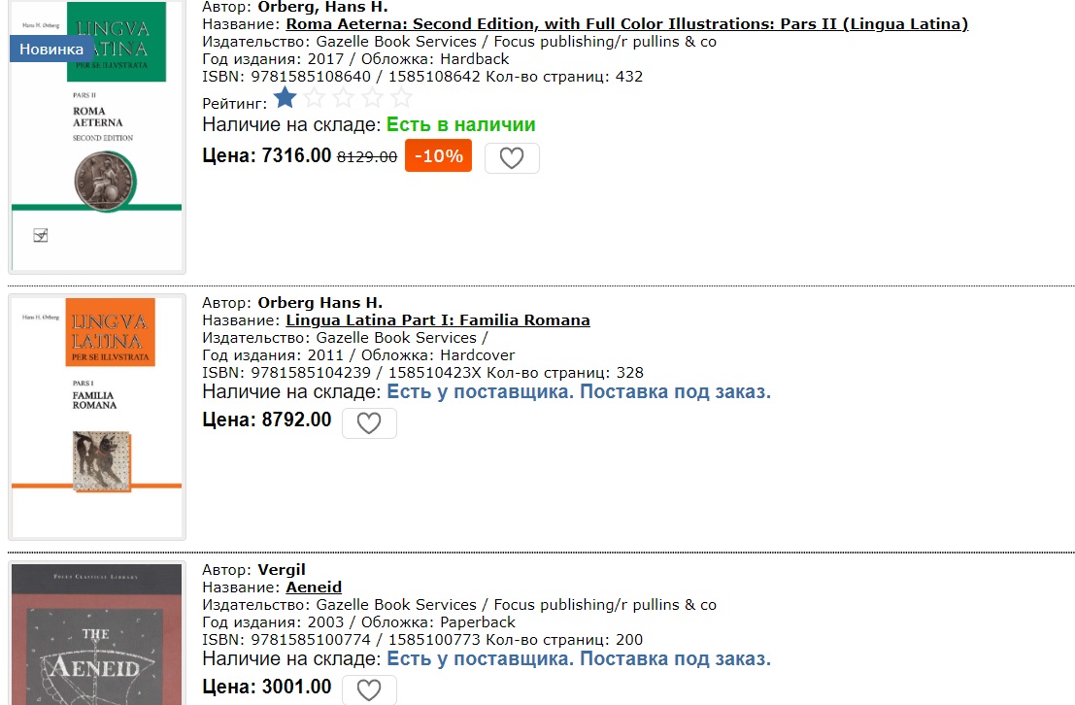Image resolution: width=1075 pixels, height=705 pixels.
Task: Follow the Aeneid title link
Action: click(x=314, y=587)
